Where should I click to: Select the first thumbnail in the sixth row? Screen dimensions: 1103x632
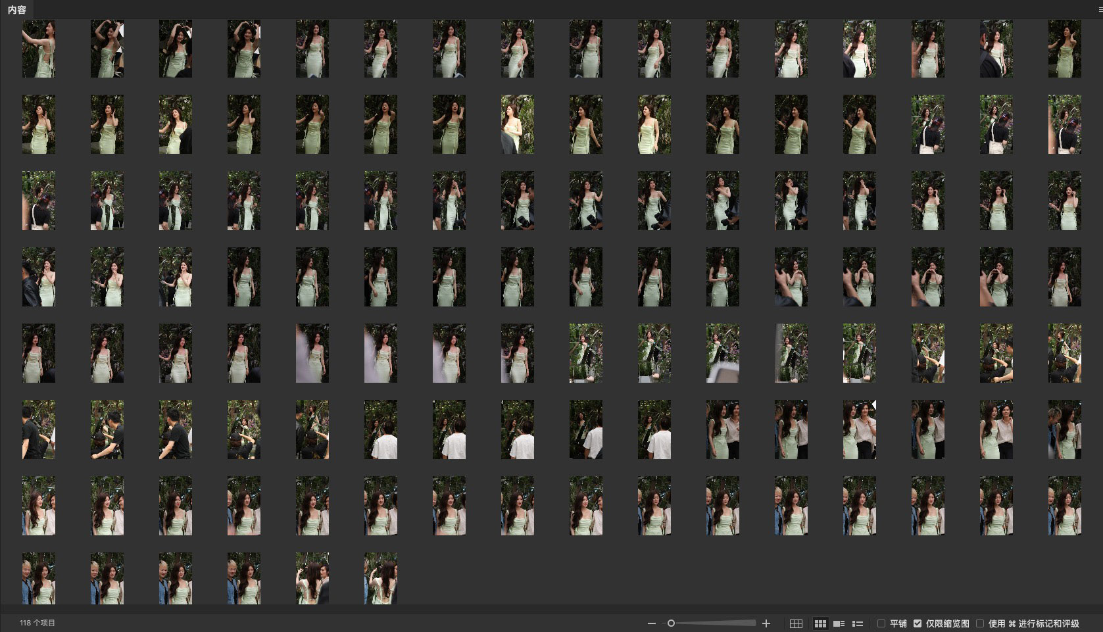click(39, 429)
